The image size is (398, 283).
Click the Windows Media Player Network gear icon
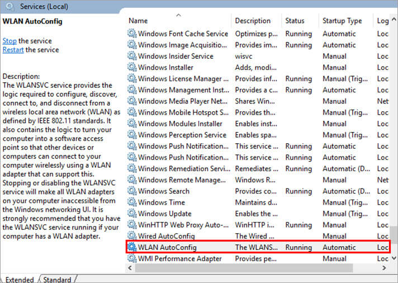(x=132, y=101)
